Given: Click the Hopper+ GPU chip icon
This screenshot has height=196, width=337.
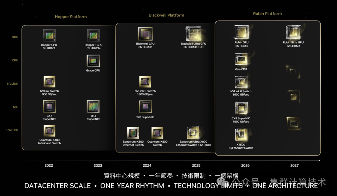Looking at the screenshot, I should click(94, 36).
